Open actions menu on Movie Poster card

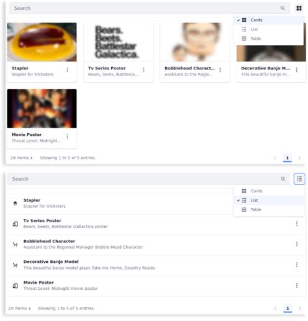coord(67,136)
